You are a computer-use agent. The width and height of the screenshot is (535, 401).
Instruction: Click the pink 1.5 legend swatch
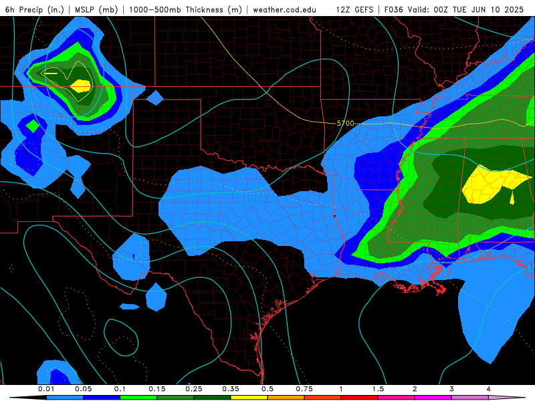[x=397, y=398]
